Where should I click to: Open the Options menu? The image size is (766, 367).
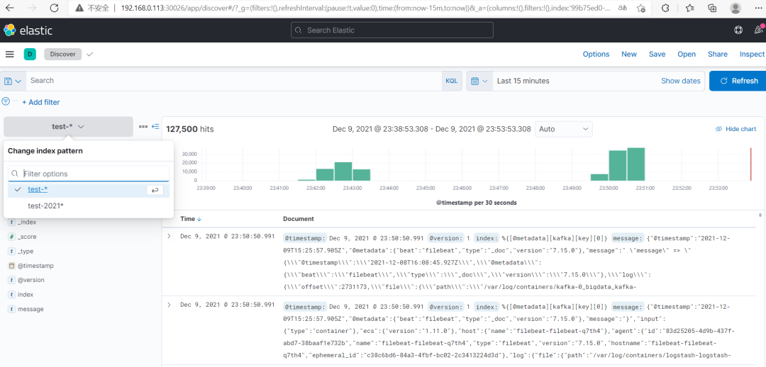tap(596, 54)
